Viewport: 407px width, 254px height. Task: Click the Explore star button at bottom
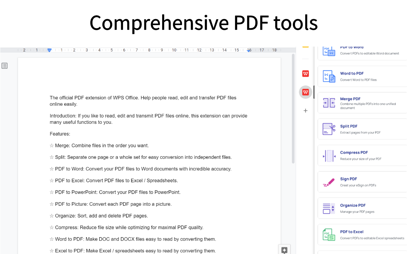[x=284, y=250]
